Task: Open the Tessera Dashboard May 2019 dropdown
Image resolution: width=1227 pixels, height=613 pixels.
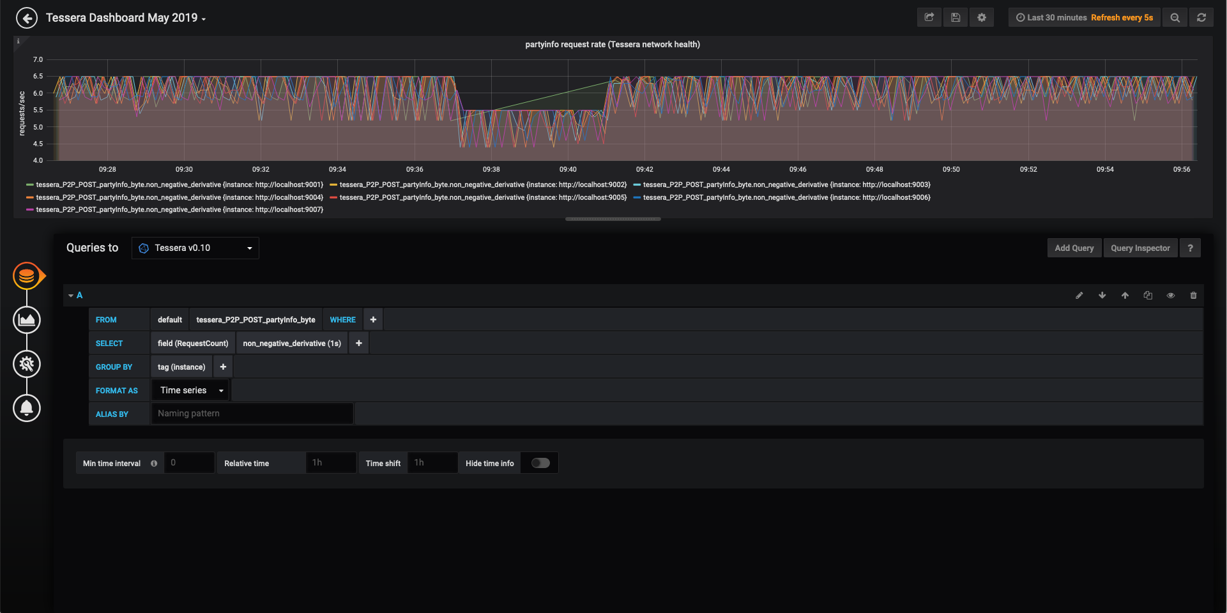Action: [126, 18]
